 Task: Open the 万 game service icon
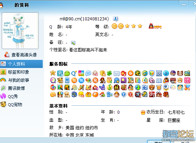tap(138, 94)
